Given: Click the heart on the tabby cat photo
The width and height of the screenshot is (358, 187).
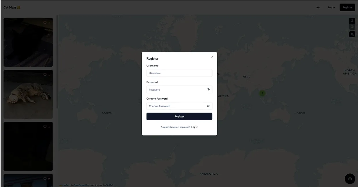Looking at the screenshot, I should (x=45, y=75).
